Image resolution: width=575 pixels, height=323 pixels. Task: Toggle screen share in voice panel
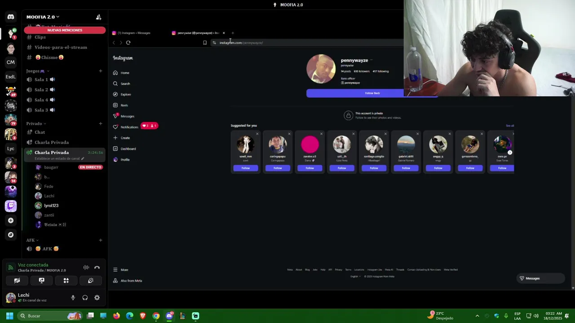point(41,280)
